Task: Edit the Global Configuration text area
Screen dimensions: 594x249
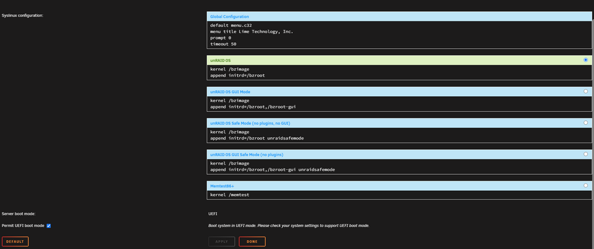Action: (399, 35)
